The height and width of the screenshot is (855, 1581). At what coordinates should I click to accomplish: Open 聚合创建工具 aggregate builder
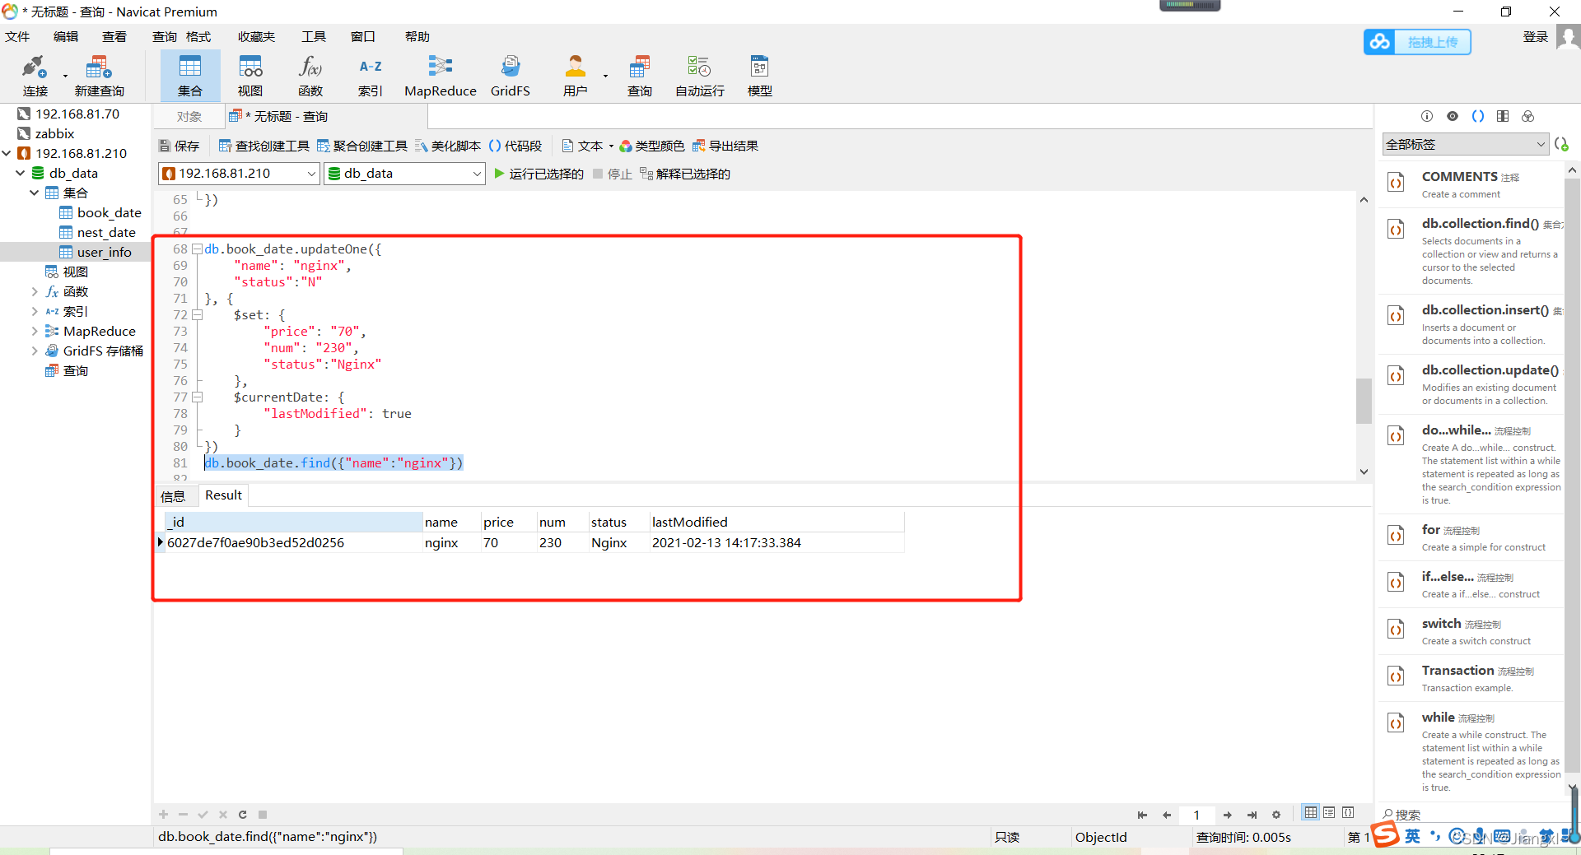[x=362, y=146]
